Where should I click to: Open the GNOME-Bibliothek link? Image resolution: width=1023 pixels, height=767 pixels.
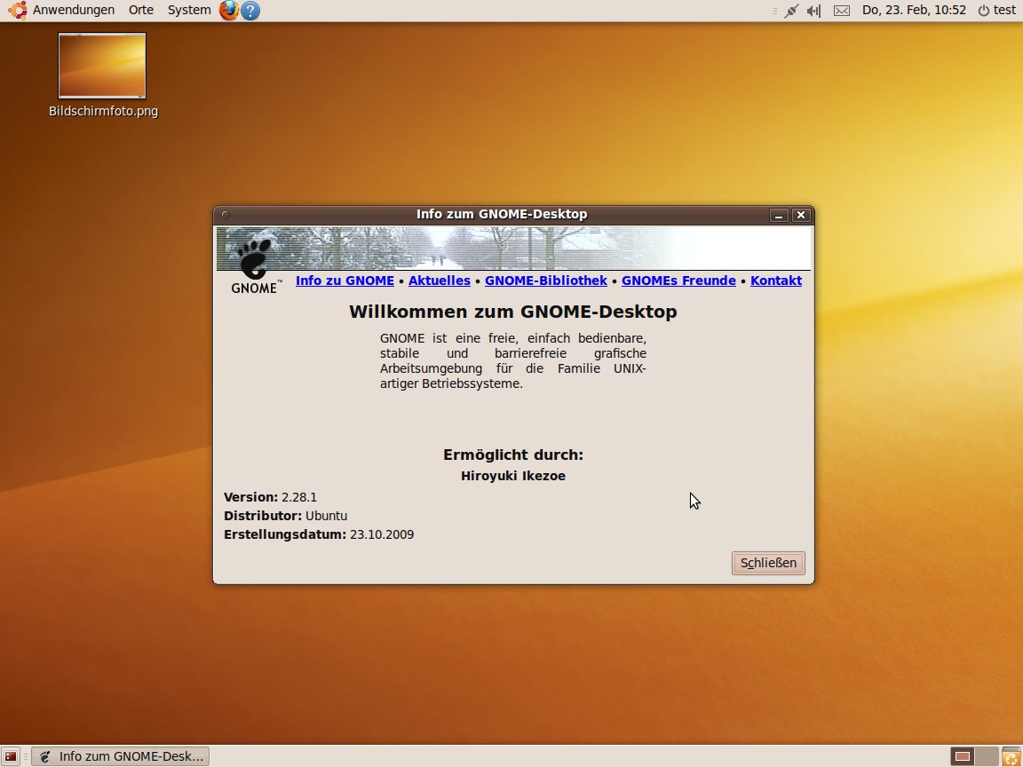click(545, 281)
